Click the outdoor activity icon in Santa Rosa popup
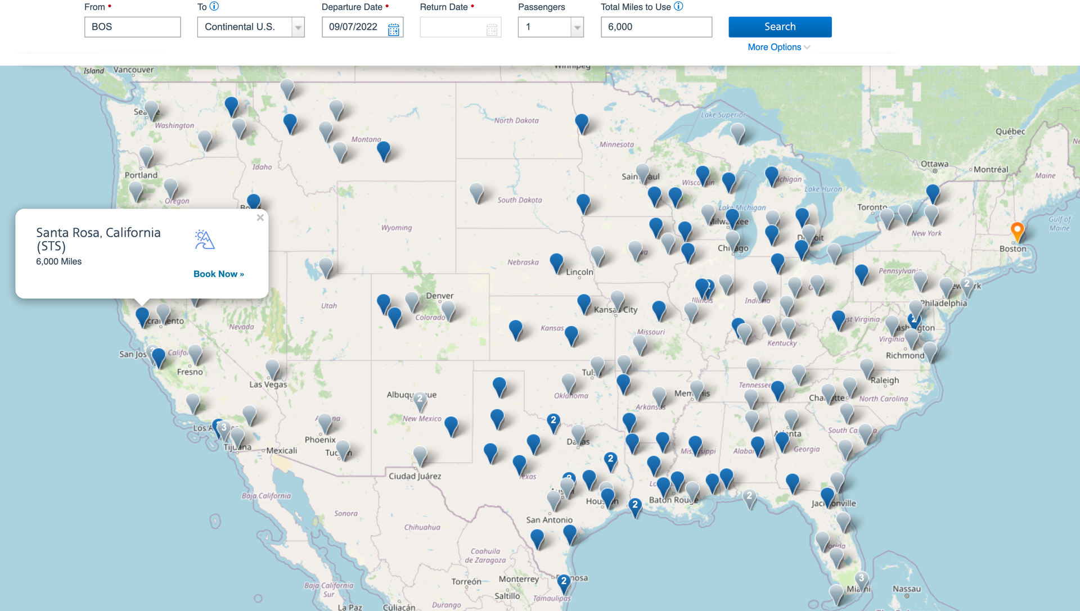The image size is (1080, 611). (205, 239)
